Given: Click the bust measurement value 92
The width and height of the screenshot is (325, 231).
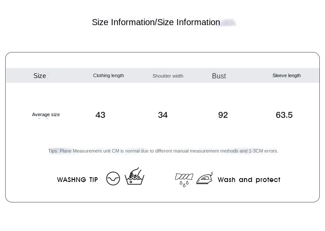Looking at the screenshot, I should coord(223,115).
